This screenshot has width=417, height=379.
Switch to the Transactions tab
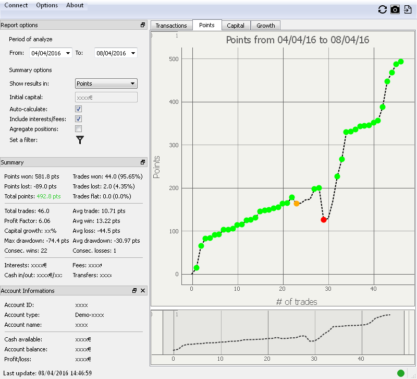(x=171, y=26)
